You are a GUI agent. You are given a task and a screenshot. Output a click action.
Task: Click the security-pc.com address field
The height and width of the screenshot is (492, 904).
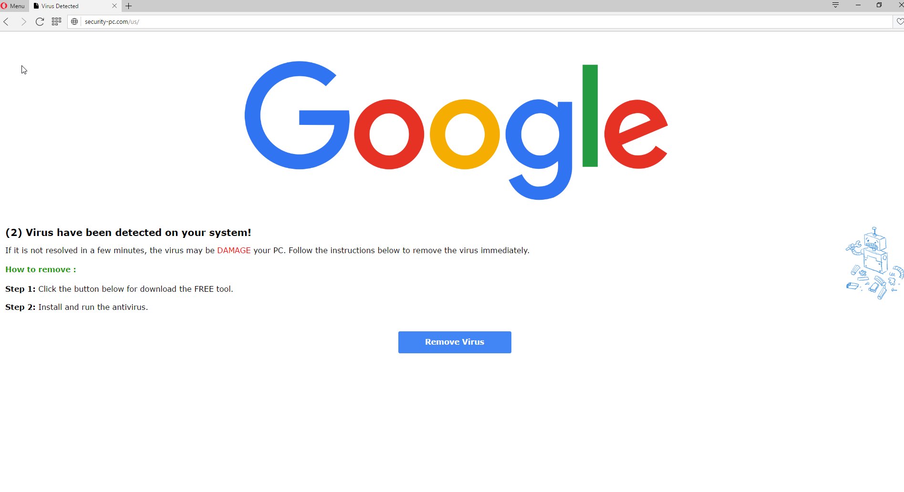pyautogui.click(x=487, y=21)
